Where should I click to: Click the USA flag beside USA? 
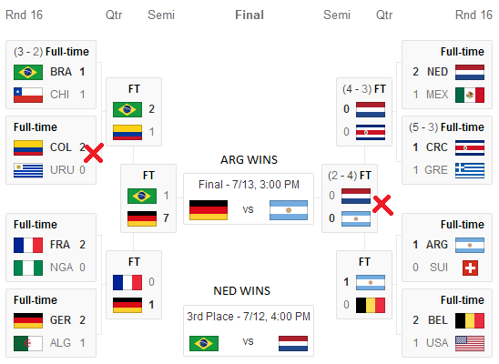coord(470,343)
